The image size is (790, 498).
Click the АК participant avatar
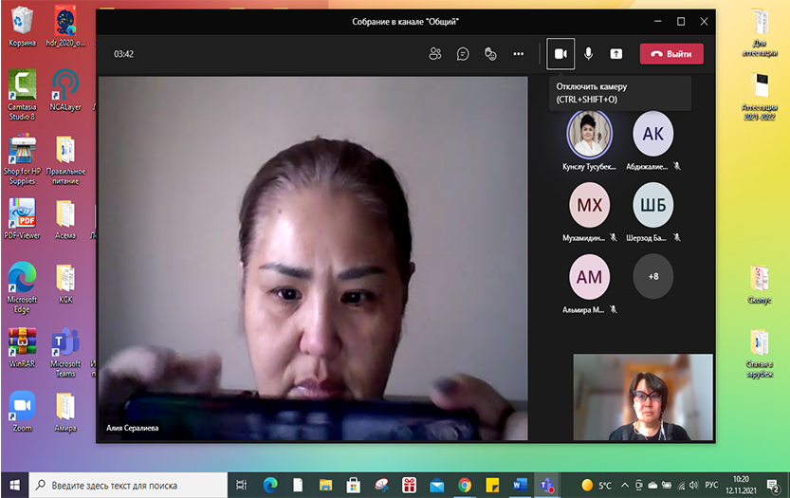tap(652, 134)
